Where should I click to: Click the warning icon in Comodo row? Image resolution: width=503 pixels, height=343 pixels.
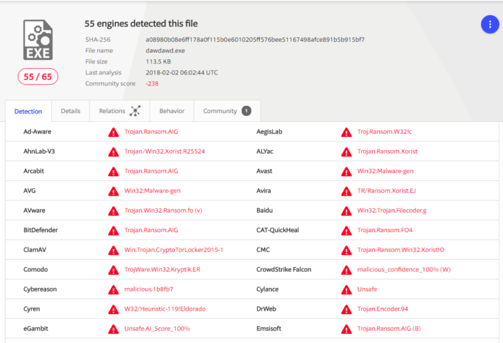coord(113,270)
